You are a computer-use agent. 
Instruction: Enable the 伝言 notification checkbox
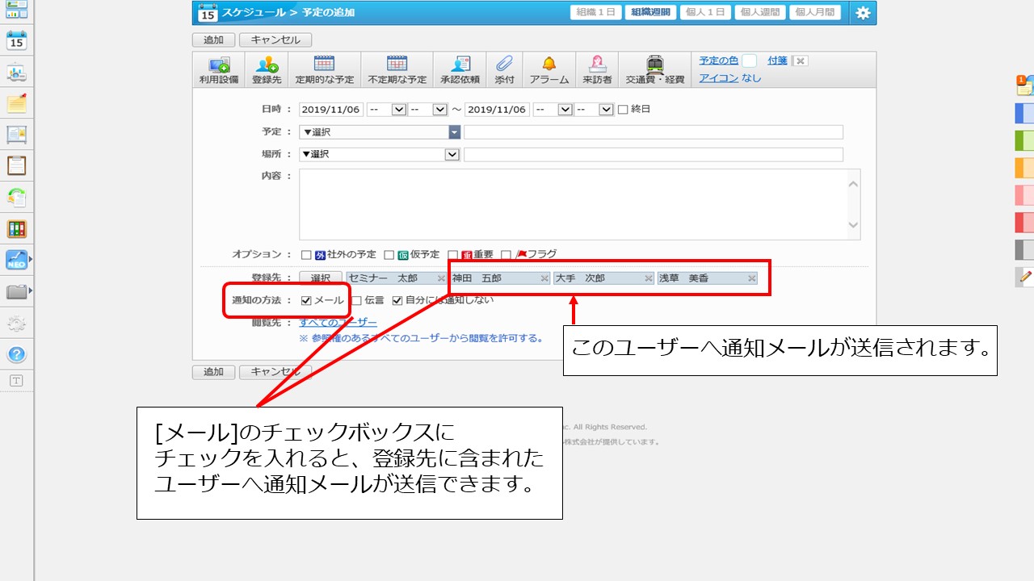[356, 301]
